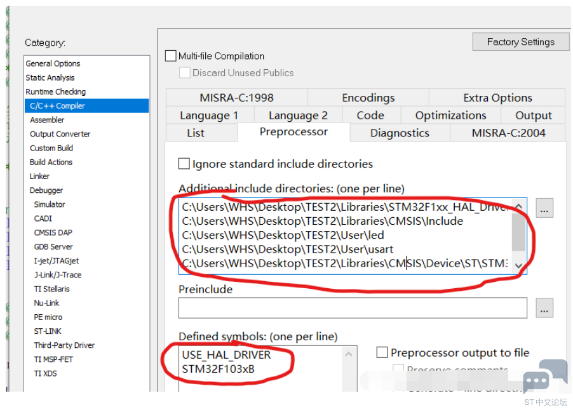Image resolution: width=573 pixels, height=412 pixels.
Task: Click inside the Preinclude input field
Action: 353,308
